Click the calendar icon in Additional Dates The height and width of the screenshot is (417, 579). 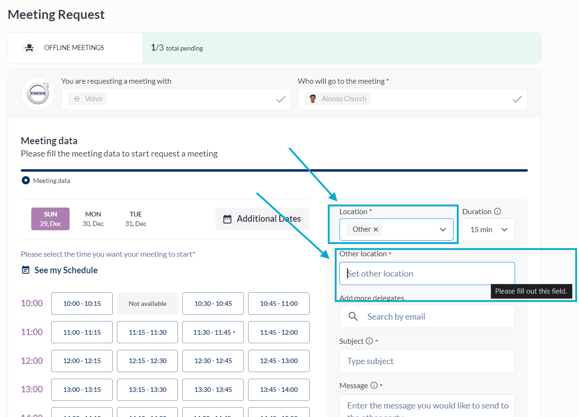227,219
